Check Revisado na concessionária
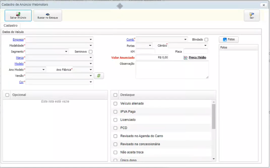The width and height of the screenshot is (270, 168). click(x=115, y=144)
